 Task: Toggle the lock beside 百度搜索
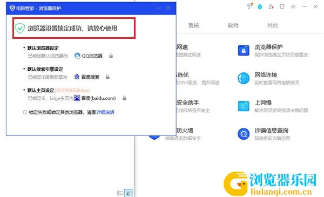[x=107, y=77]
